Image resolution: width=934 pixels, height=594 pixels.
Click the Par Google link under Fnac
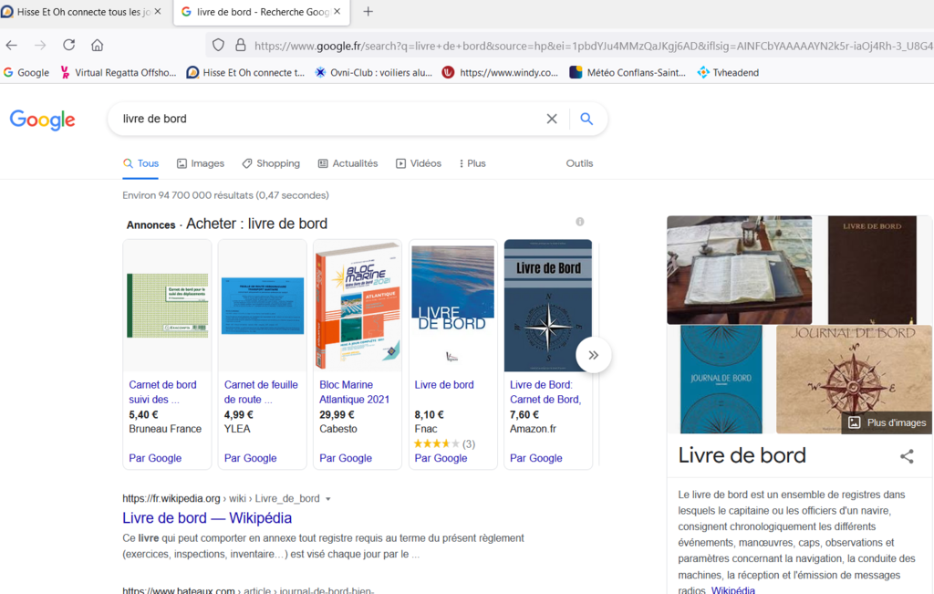coord(441,458)
